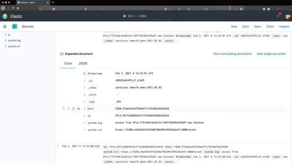The width and height of the screenshot is (292, 164).
Task: Click the Discover breadcrumb label
Action: pos(28,26)
